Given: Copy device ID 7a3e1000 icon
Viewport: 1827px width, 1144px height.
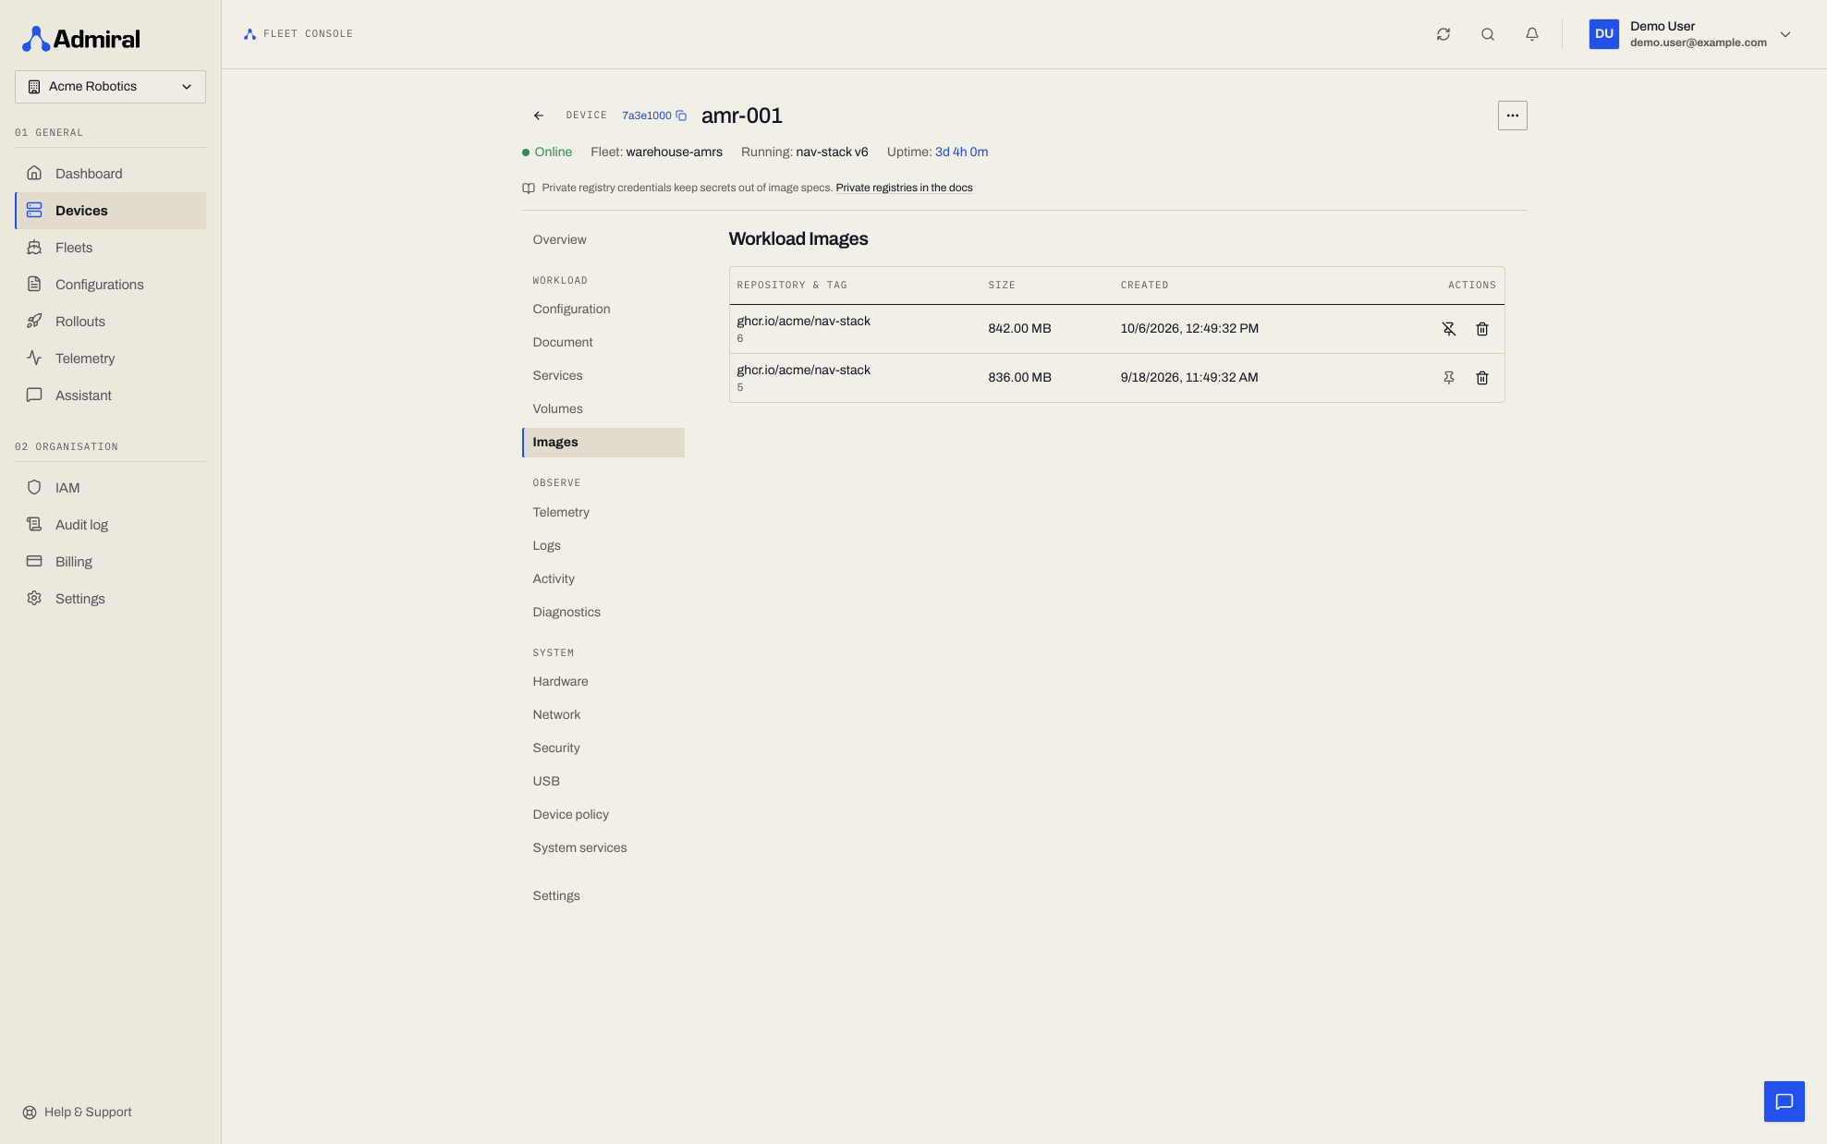Looking at the screenshot, I should pos(681,116).
